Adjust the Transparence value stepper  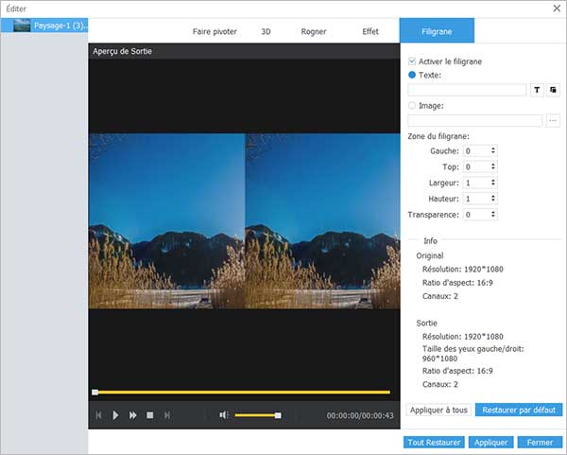pos(493,215)
